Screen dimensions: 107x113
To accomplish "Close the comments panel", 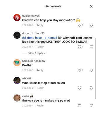I will pyautogui.click(x=91, y=6).
